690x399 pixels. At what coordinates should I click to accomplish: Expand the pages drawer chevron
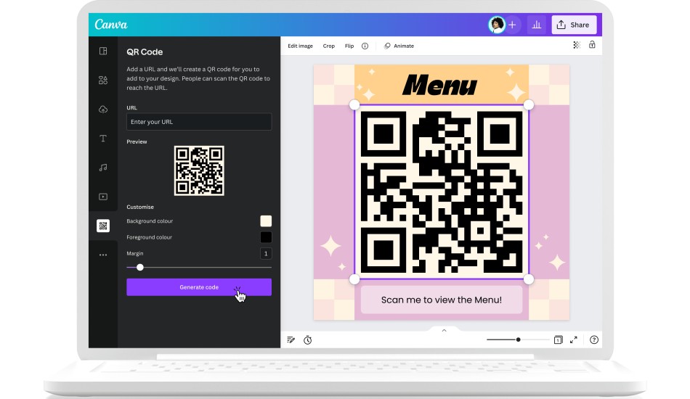(x=444, y=331)
